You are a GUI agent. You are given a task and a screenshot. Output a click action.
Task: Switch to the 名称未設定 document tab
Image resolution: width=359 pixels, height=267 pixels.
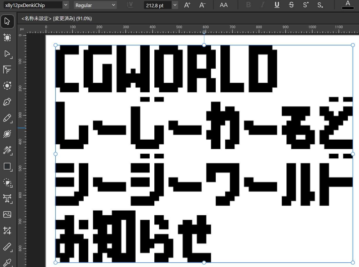tap(57, 18)
